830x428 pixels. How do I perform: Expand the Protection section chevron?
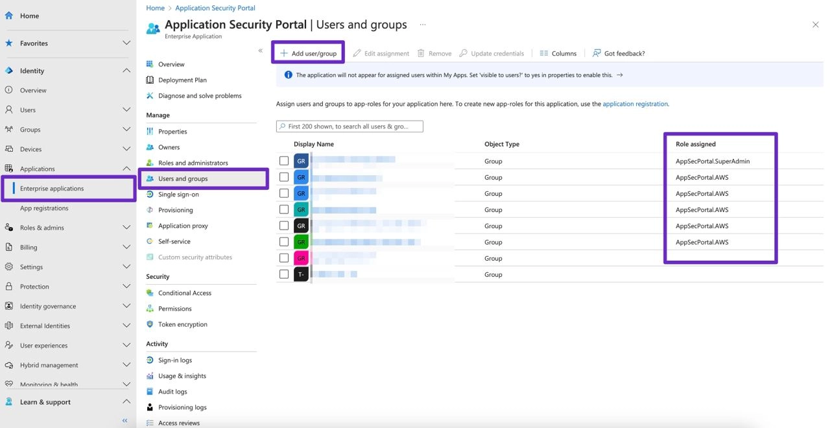126,286
